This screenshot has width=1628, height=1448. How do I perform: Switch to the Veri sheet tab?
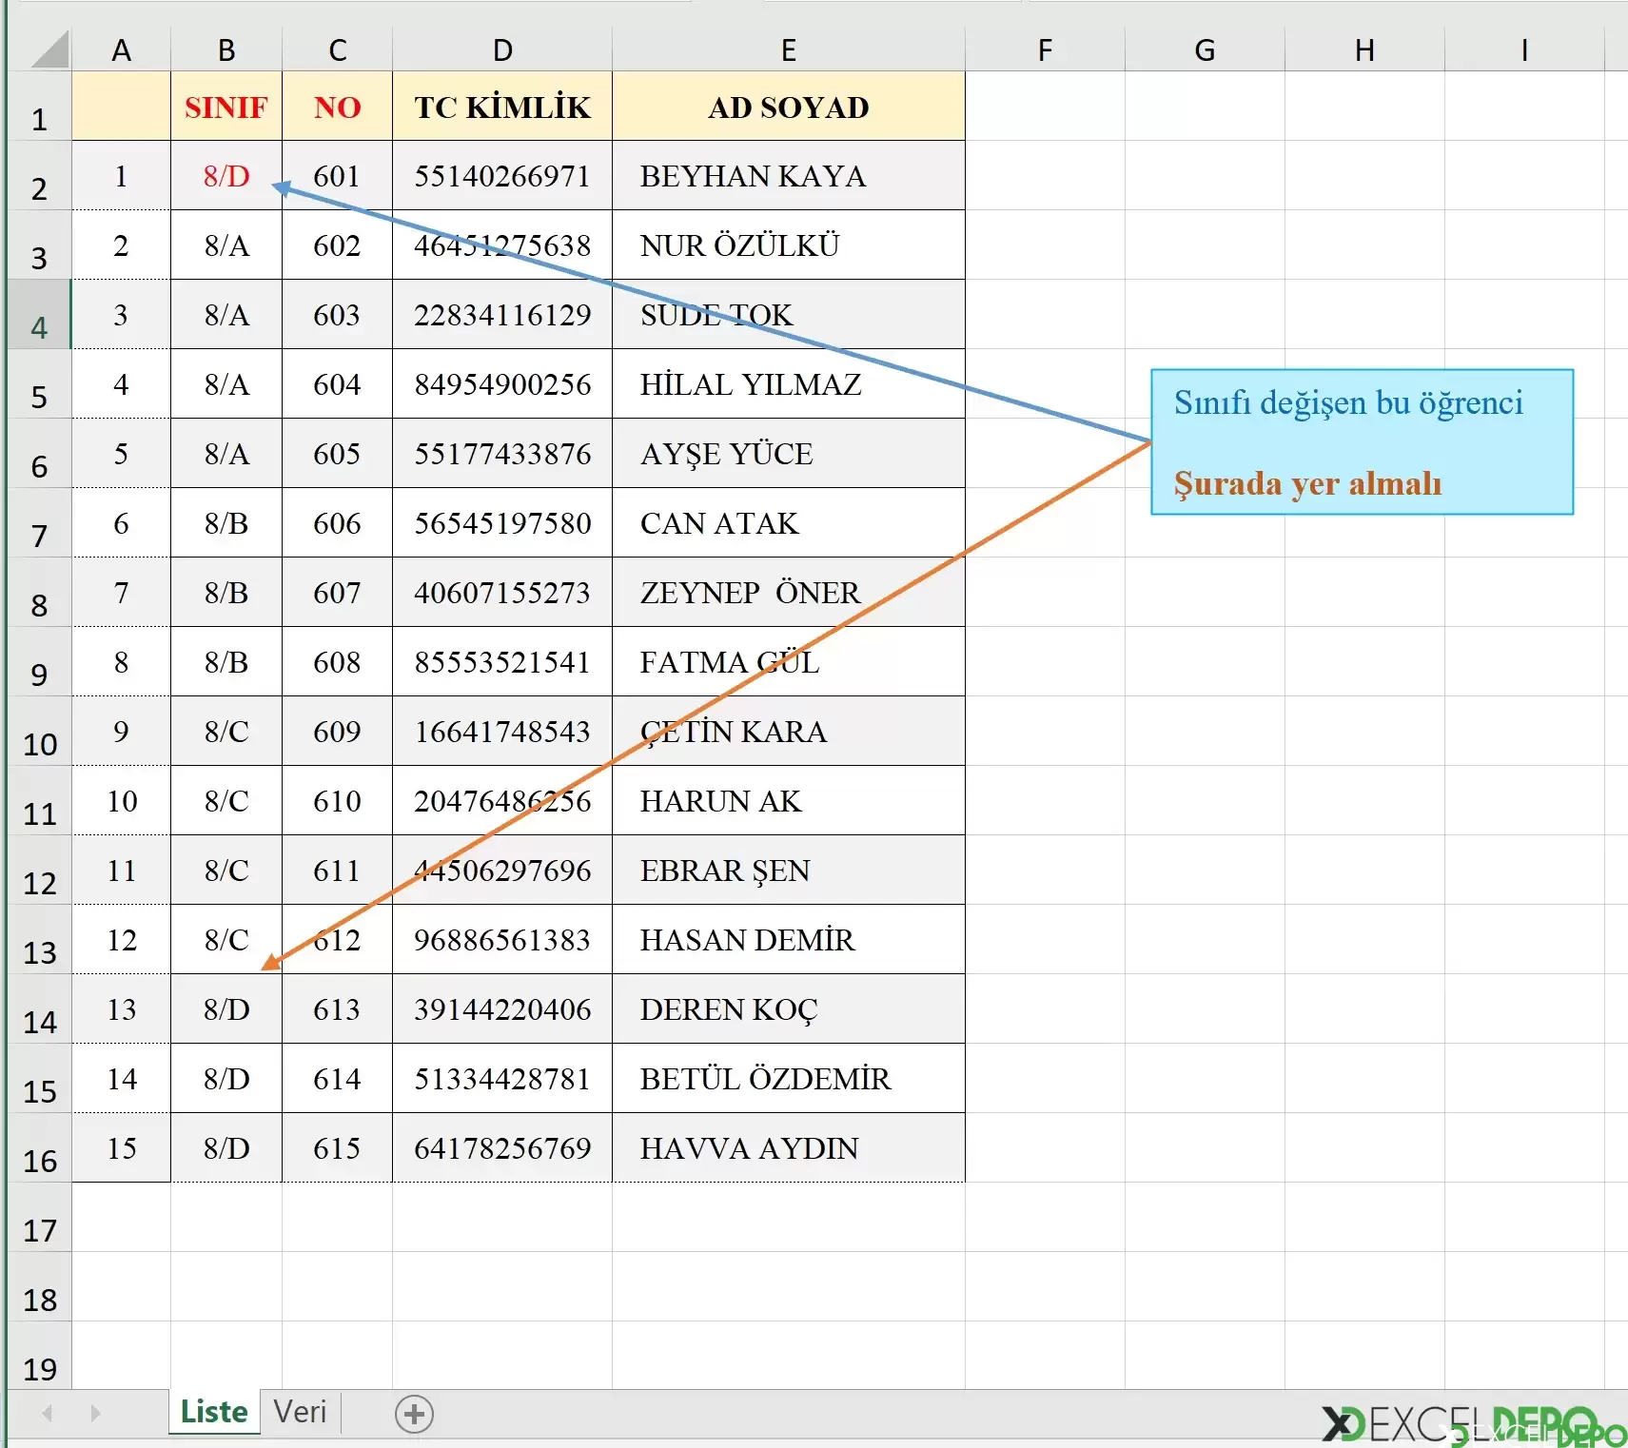[300, 1411]
